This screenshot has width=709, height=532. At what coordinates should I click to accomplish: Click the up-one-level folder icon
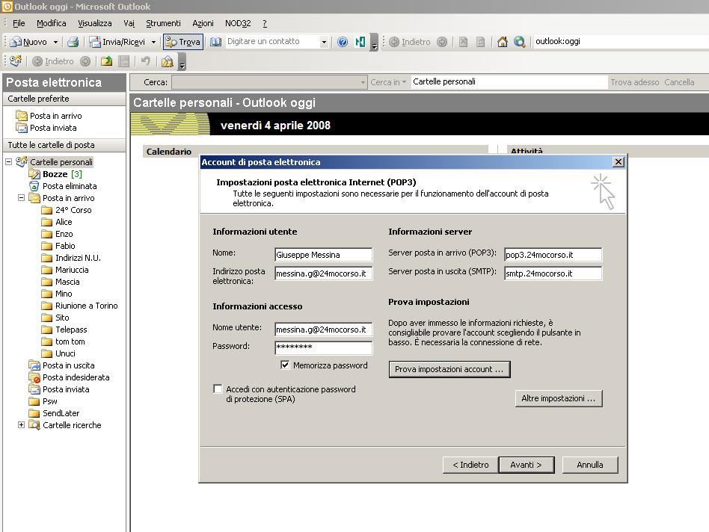[107, 61]
